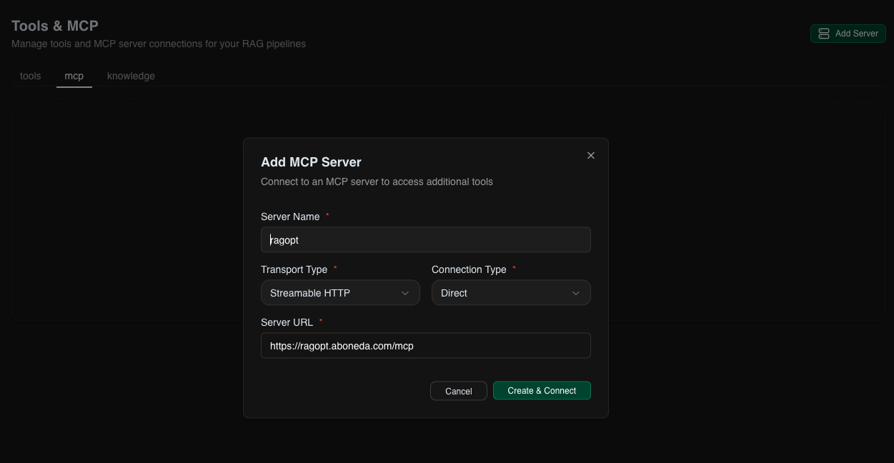
Task: Switch to the knowledge tab
Action: 131,76
